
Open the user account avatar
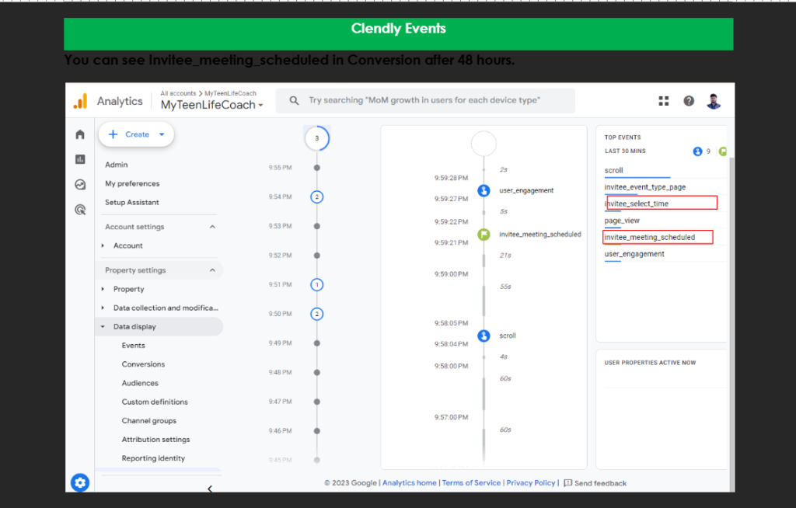[714, 101]
